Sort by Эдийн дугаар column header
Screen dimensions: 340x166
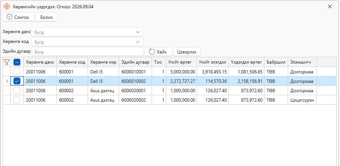pos(135,62)
